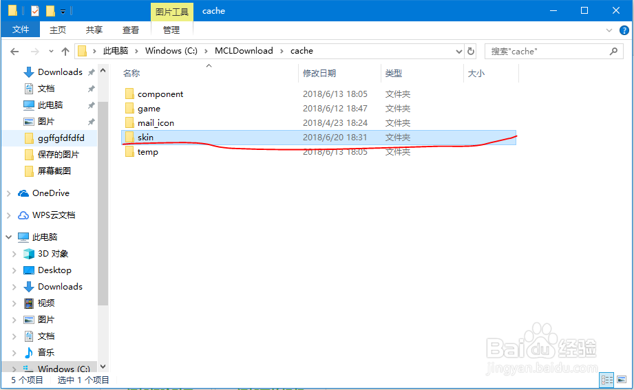Switch to details view icon
The image size is (634, 390).
click(606, 380)
